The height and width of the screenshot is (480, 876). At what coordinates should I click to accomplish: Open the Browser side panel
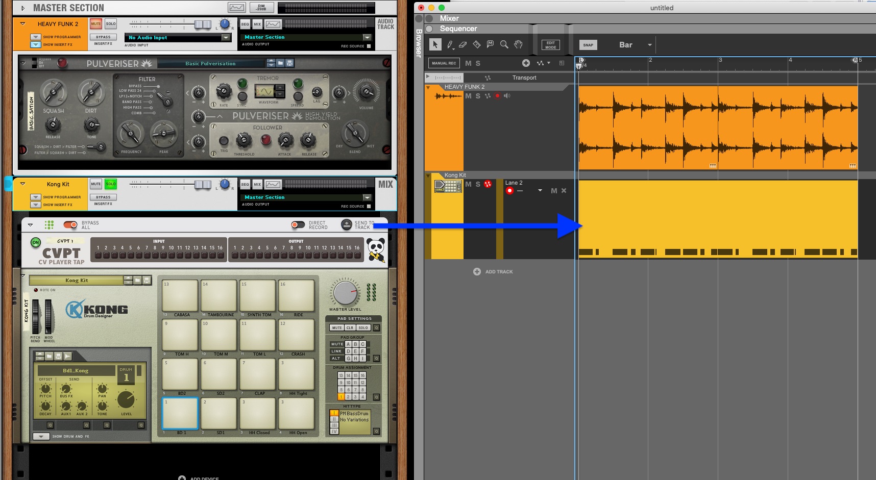[x=419, y=43]
